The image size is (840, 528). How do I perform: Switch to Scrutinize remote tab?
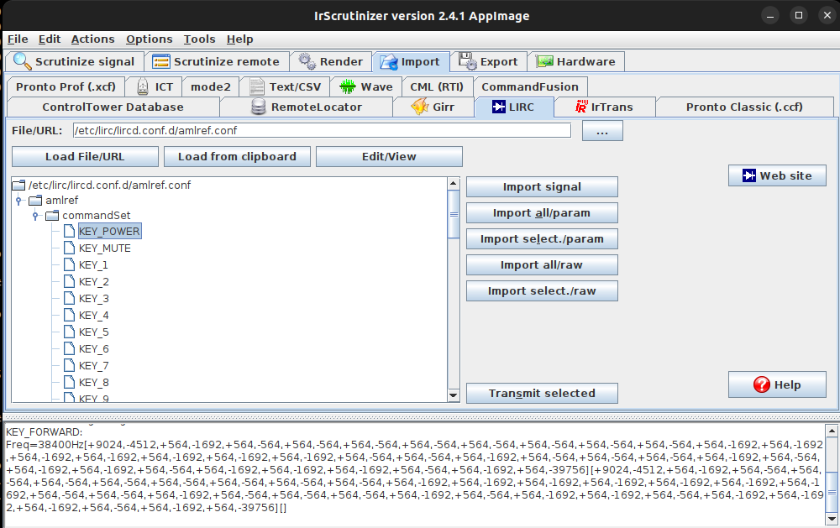coord(216,61)
